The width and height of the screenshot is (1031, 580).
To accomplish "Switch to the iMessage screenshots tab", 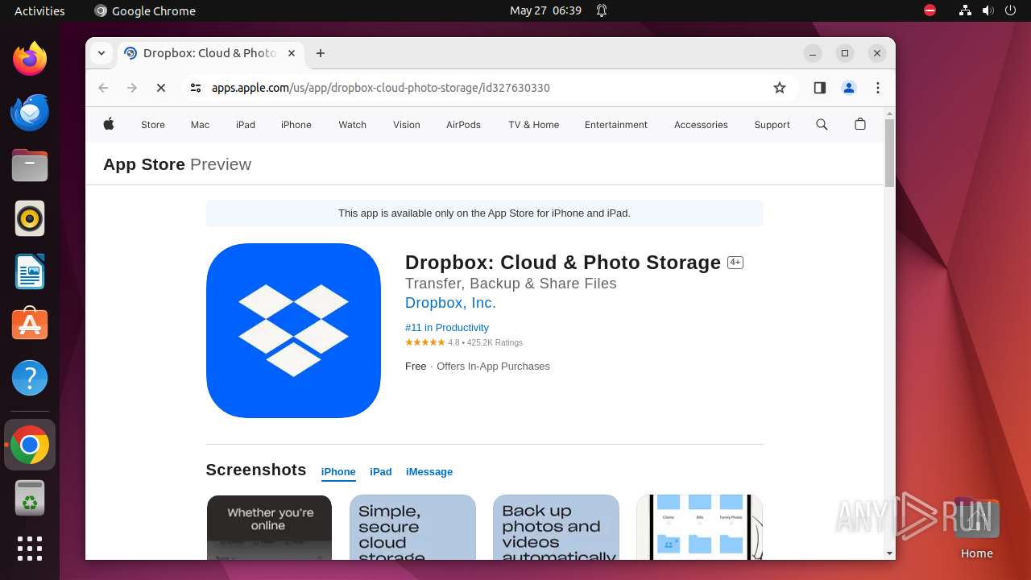I will 429,472.
